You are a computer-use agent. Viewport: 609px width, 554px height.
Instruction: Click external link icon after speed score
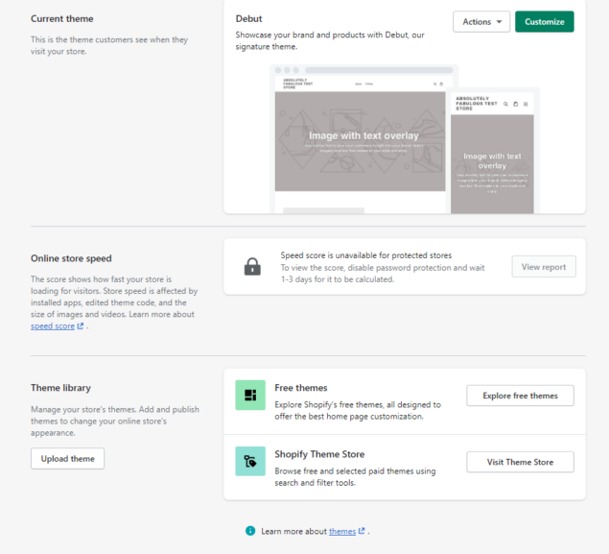coord(81,326)
